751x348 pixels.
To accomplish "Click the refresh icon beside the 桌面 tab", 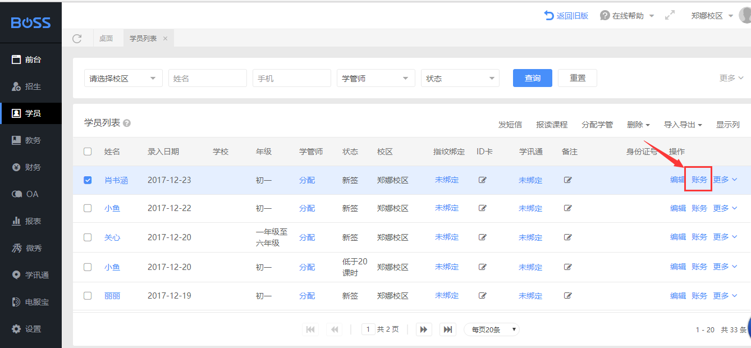I will (77, 39).
